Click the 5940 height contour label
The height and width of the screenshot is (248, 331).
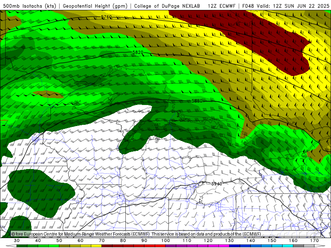point(217,184)
